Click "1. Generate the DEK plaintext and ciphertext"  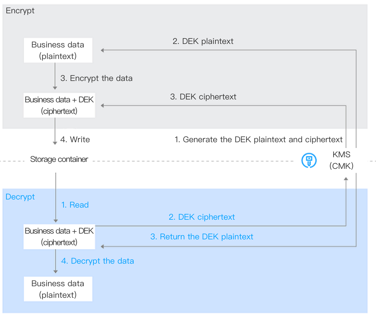coord(258,140)
